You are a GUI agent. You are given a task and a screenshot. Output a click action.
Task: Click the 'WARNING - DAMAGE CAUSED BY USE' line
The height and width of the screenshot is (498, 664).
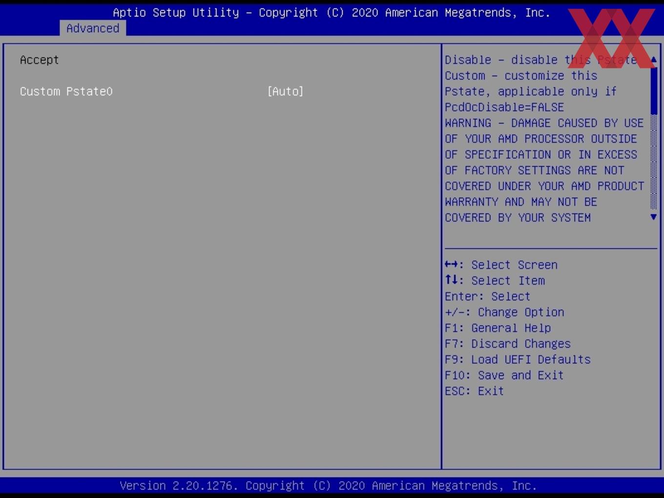[x=544, y=123]
